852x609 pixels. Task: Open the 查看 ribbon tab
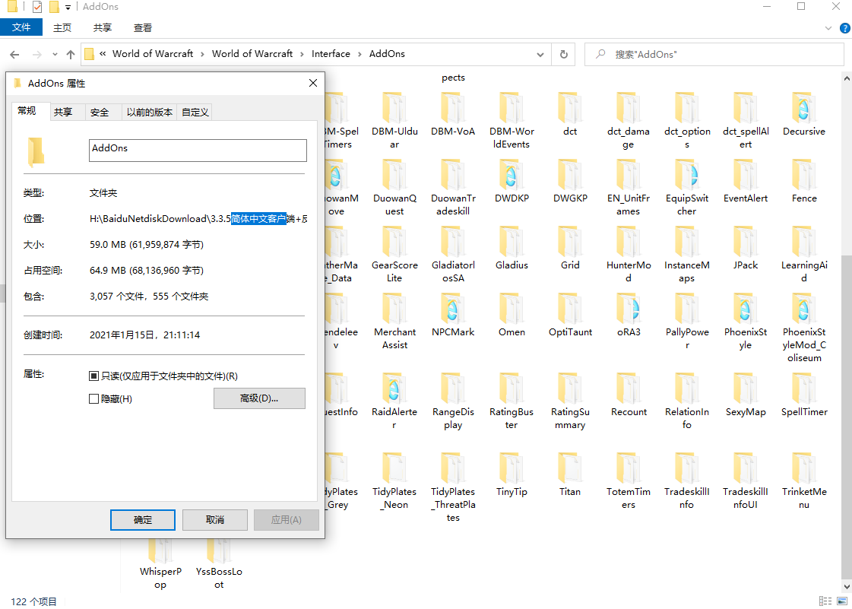tap(144, 27)
